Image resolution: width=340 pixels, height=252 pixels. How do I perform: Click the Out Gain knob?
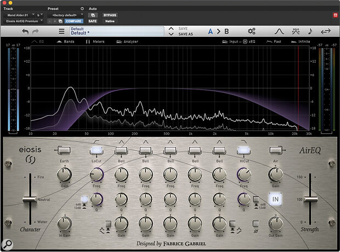pyautogui.click(x=276, y=224)
